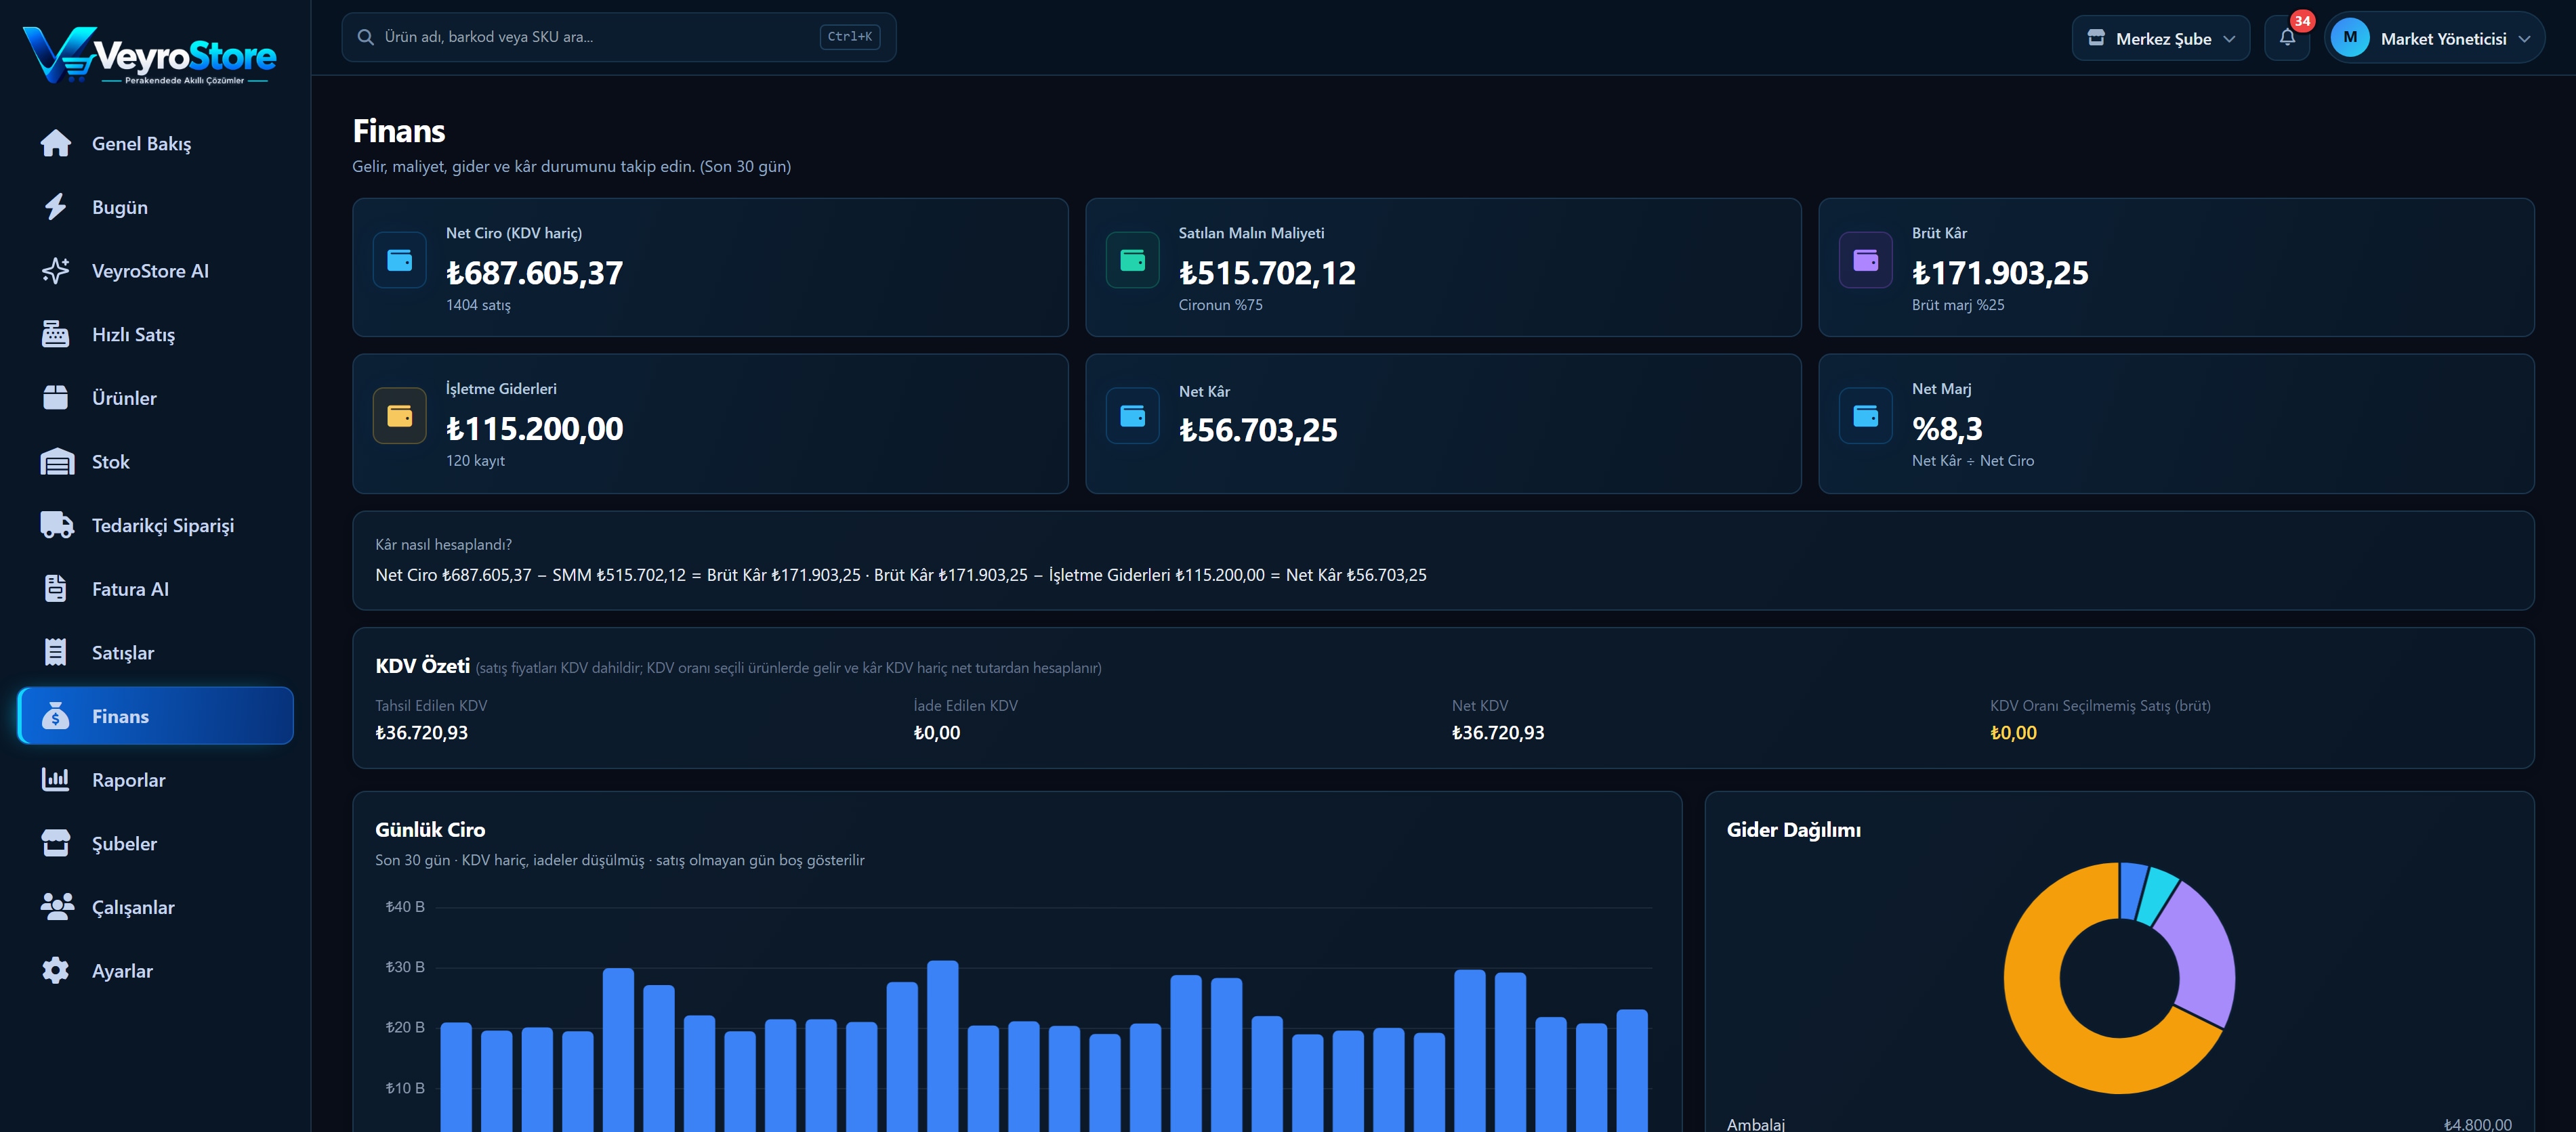2576x1132 pixels.
Task: Click the Net Ciro wallet icon
Action: [x=400, y=261]
